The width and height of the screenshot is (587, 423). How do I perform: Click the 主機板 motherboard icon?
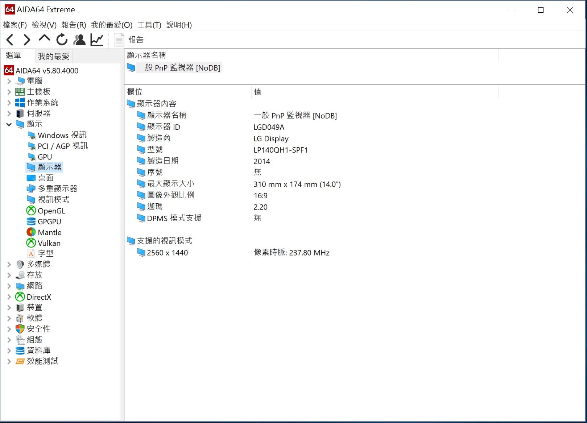(20, 92)
